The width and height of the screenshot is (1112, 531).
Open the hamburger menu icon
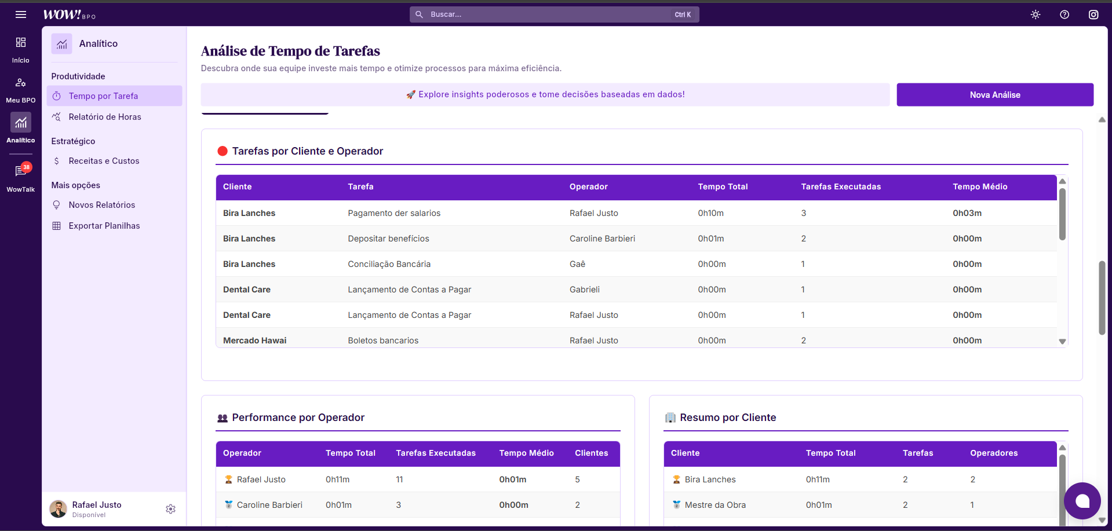click(21, 14)
